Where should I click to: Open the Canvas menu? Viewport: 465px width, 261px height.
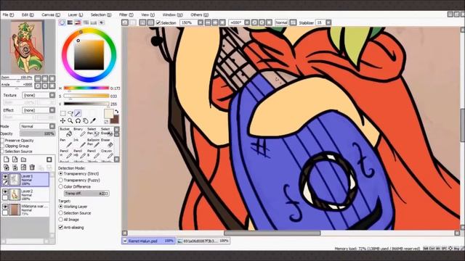[x=51, y=14]
